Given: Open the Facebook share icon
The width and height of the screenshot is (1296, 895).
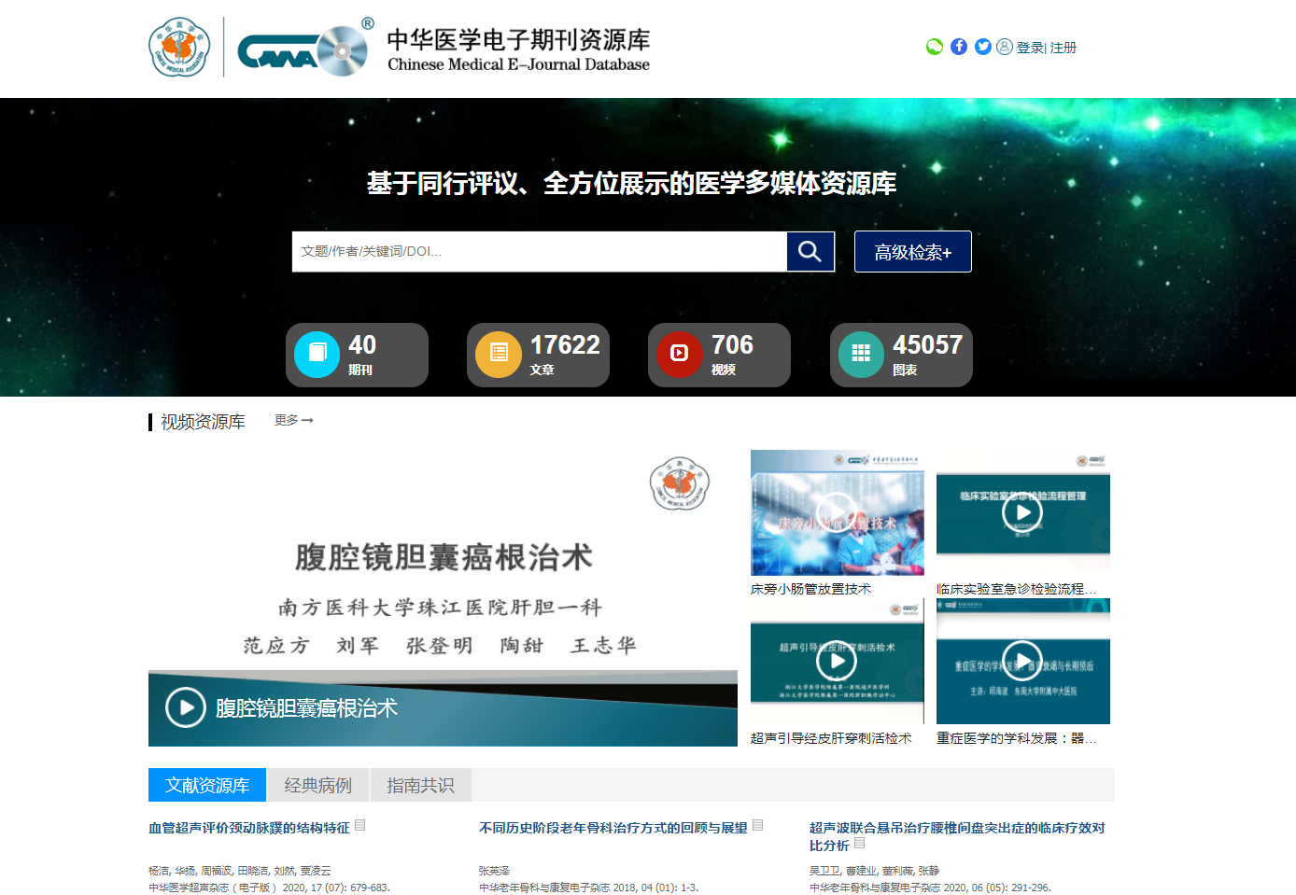Looking at the screenshot, I should pyautogui.click(x=959, y=47).
